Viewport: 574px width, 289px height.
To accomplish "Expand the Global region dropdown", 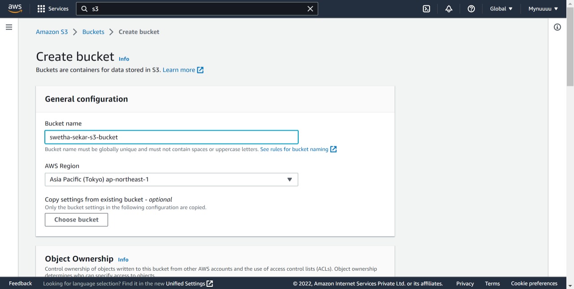I will [x=501, y=8].
